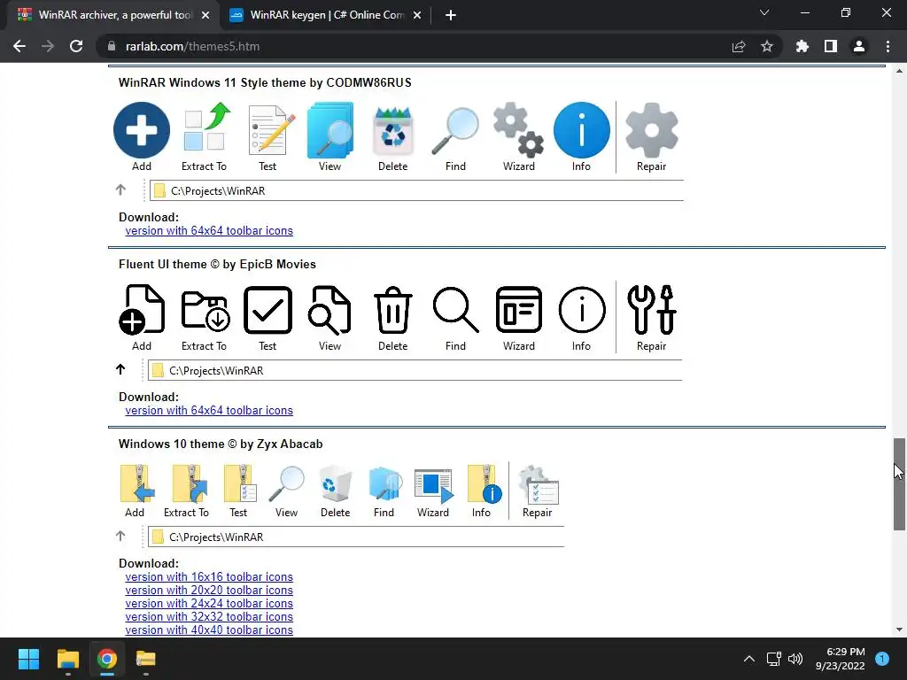Image resolution: width=907 pixels, height=680 pixels.
Task: Click the View icon in Windows 11 Style theme
Action: [x=330, y=130]
